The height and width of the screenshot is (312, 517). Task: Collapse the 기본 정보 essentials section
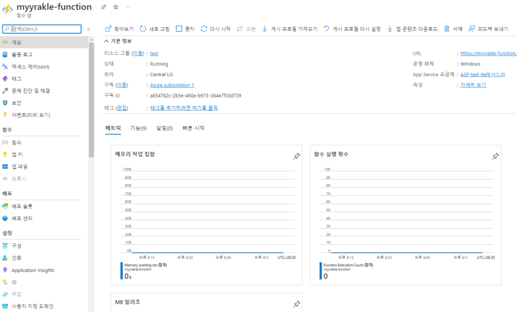(x=107, y=40)
